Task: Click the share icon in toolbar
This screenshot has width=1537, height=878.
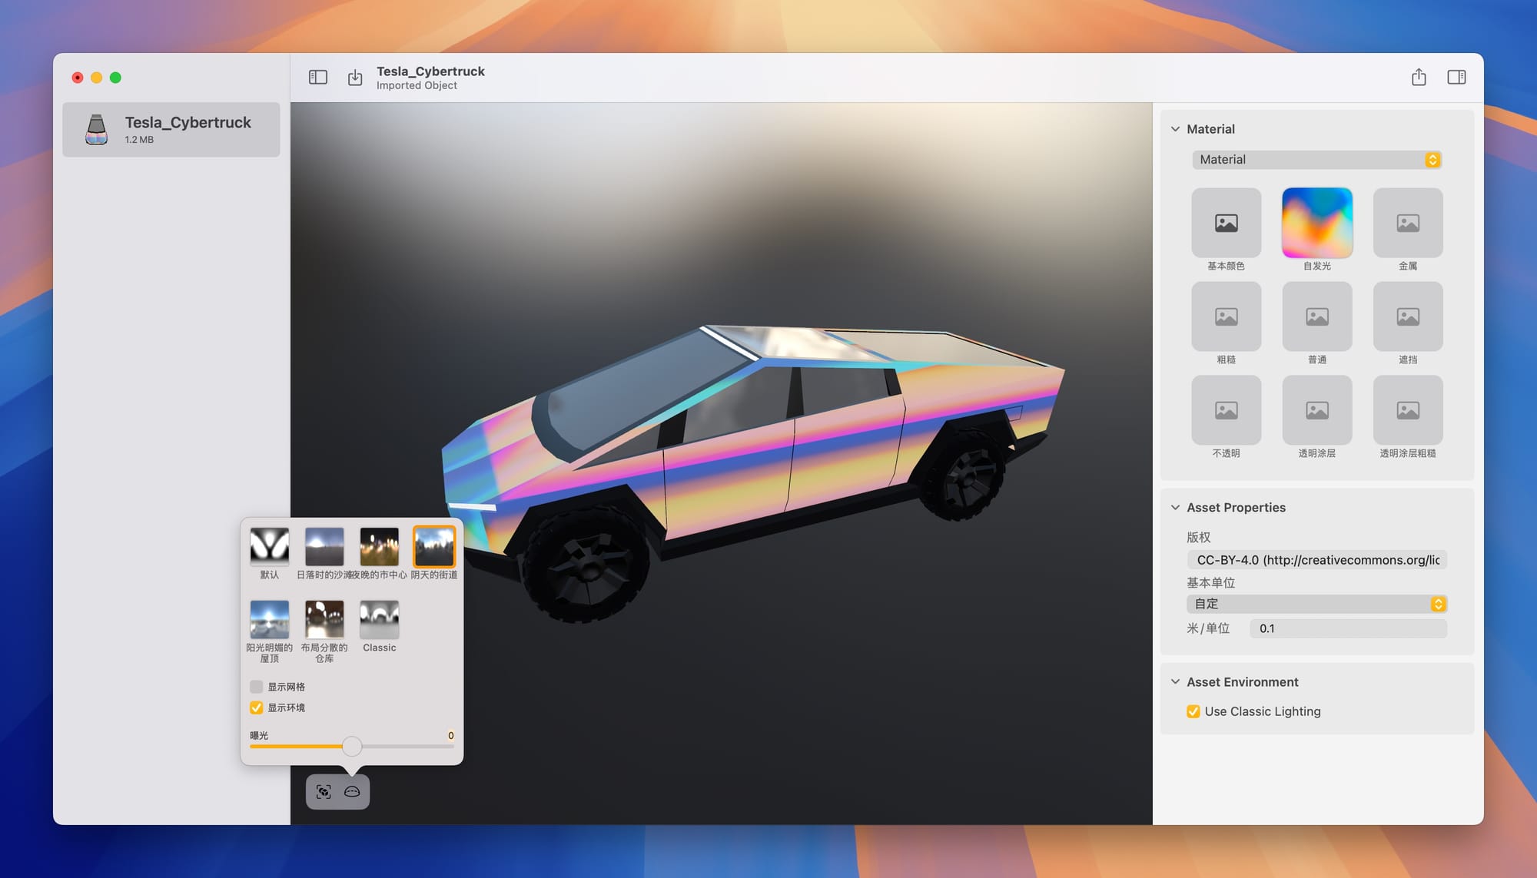Action: [1419, 78]
